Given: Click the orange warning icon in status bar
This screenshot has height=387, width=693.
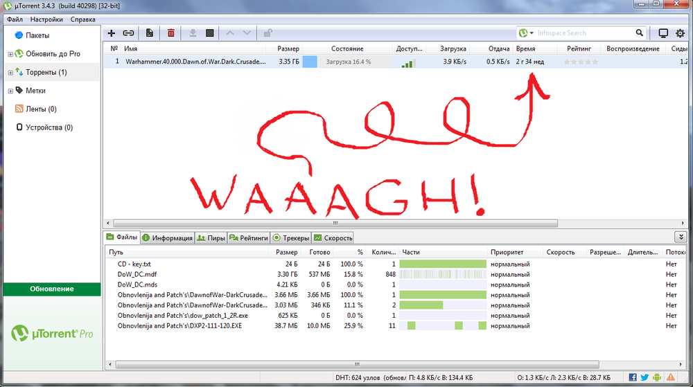Looking at the screenshot, I should tap(670, 377).
